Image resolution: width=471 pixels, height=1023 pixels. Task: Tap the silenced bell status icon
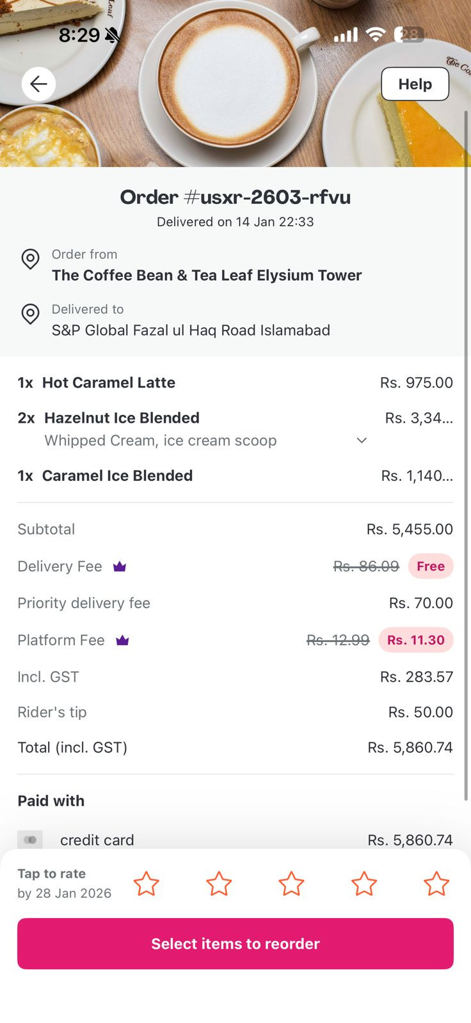[113, 35]
